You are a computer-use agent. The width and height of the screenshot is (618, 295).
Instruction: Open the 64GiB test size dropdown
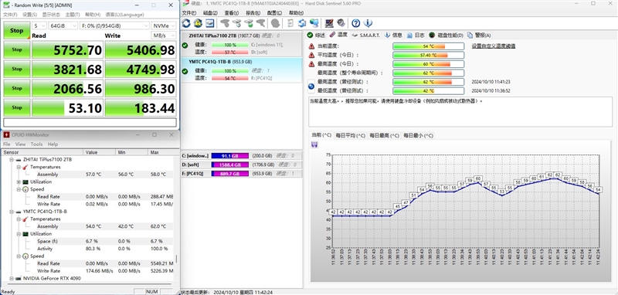(63, 25)
